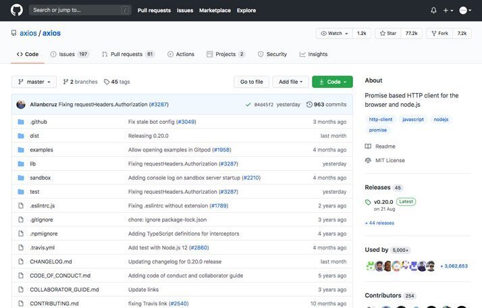
Task: Show the + 44 releases link
Action: coord(379,223)
